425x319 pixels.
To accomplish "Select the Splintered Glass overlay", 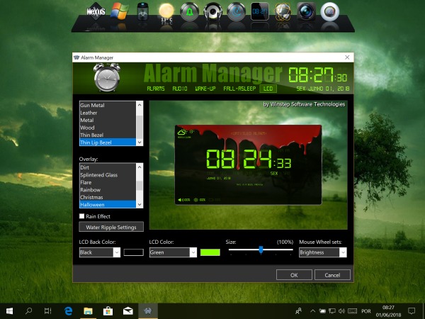I will 99,174.
